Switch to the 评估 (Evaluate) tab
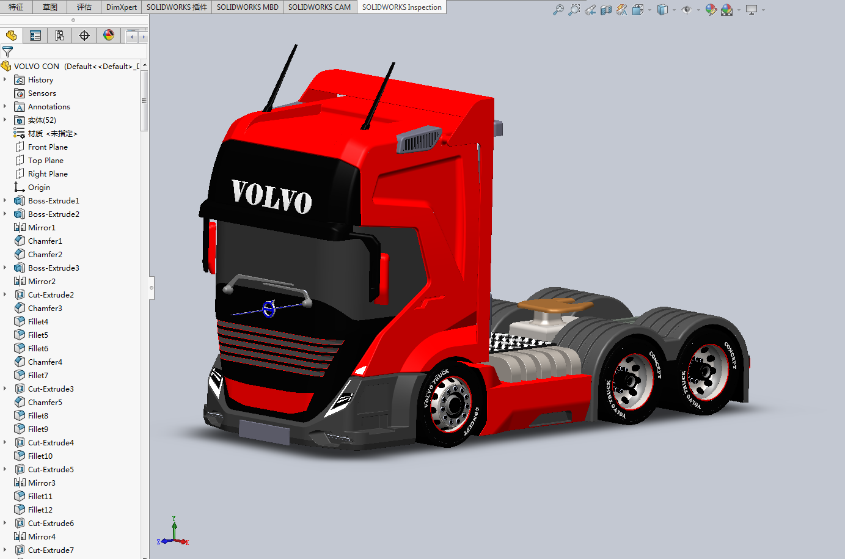 (x=84, y=7)
